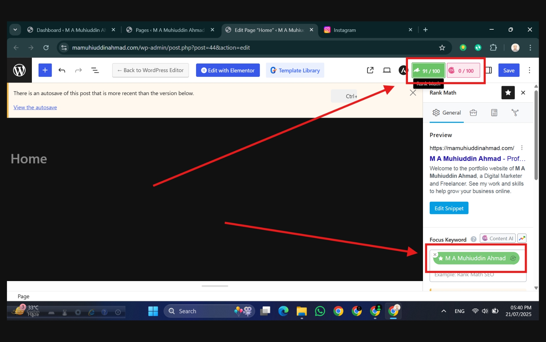Image resolution: width=546 pixels, height=342 pixels.
Task: Click the green circular extension icon
Action: click(x=478, y=48)
